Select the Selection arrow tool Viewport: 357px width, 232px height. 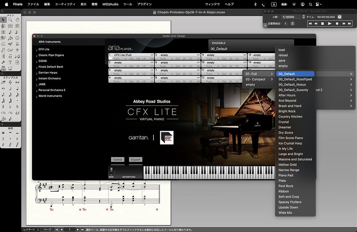coord(3,20)
